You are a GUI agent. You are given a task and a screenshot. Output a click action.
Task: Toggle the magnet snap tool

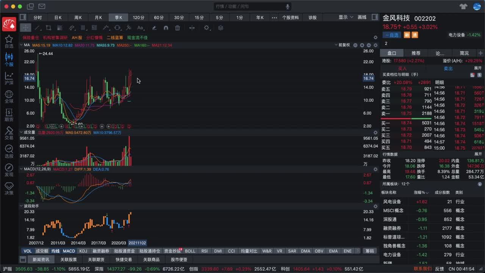click(x=166, y=28)
